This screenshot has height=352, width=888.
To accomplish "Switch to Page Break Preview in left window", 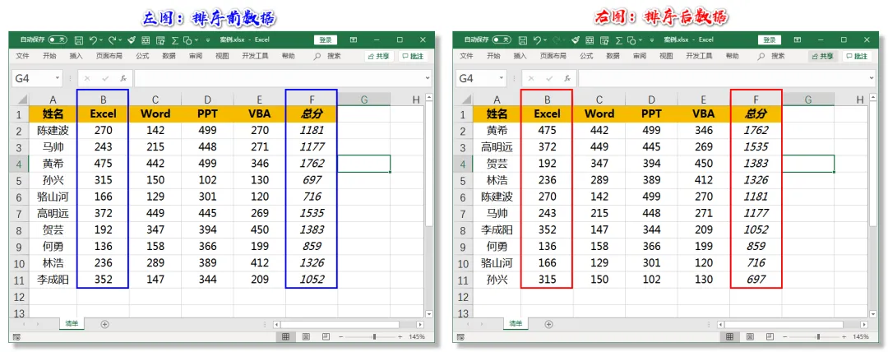I will click(325, 336).
